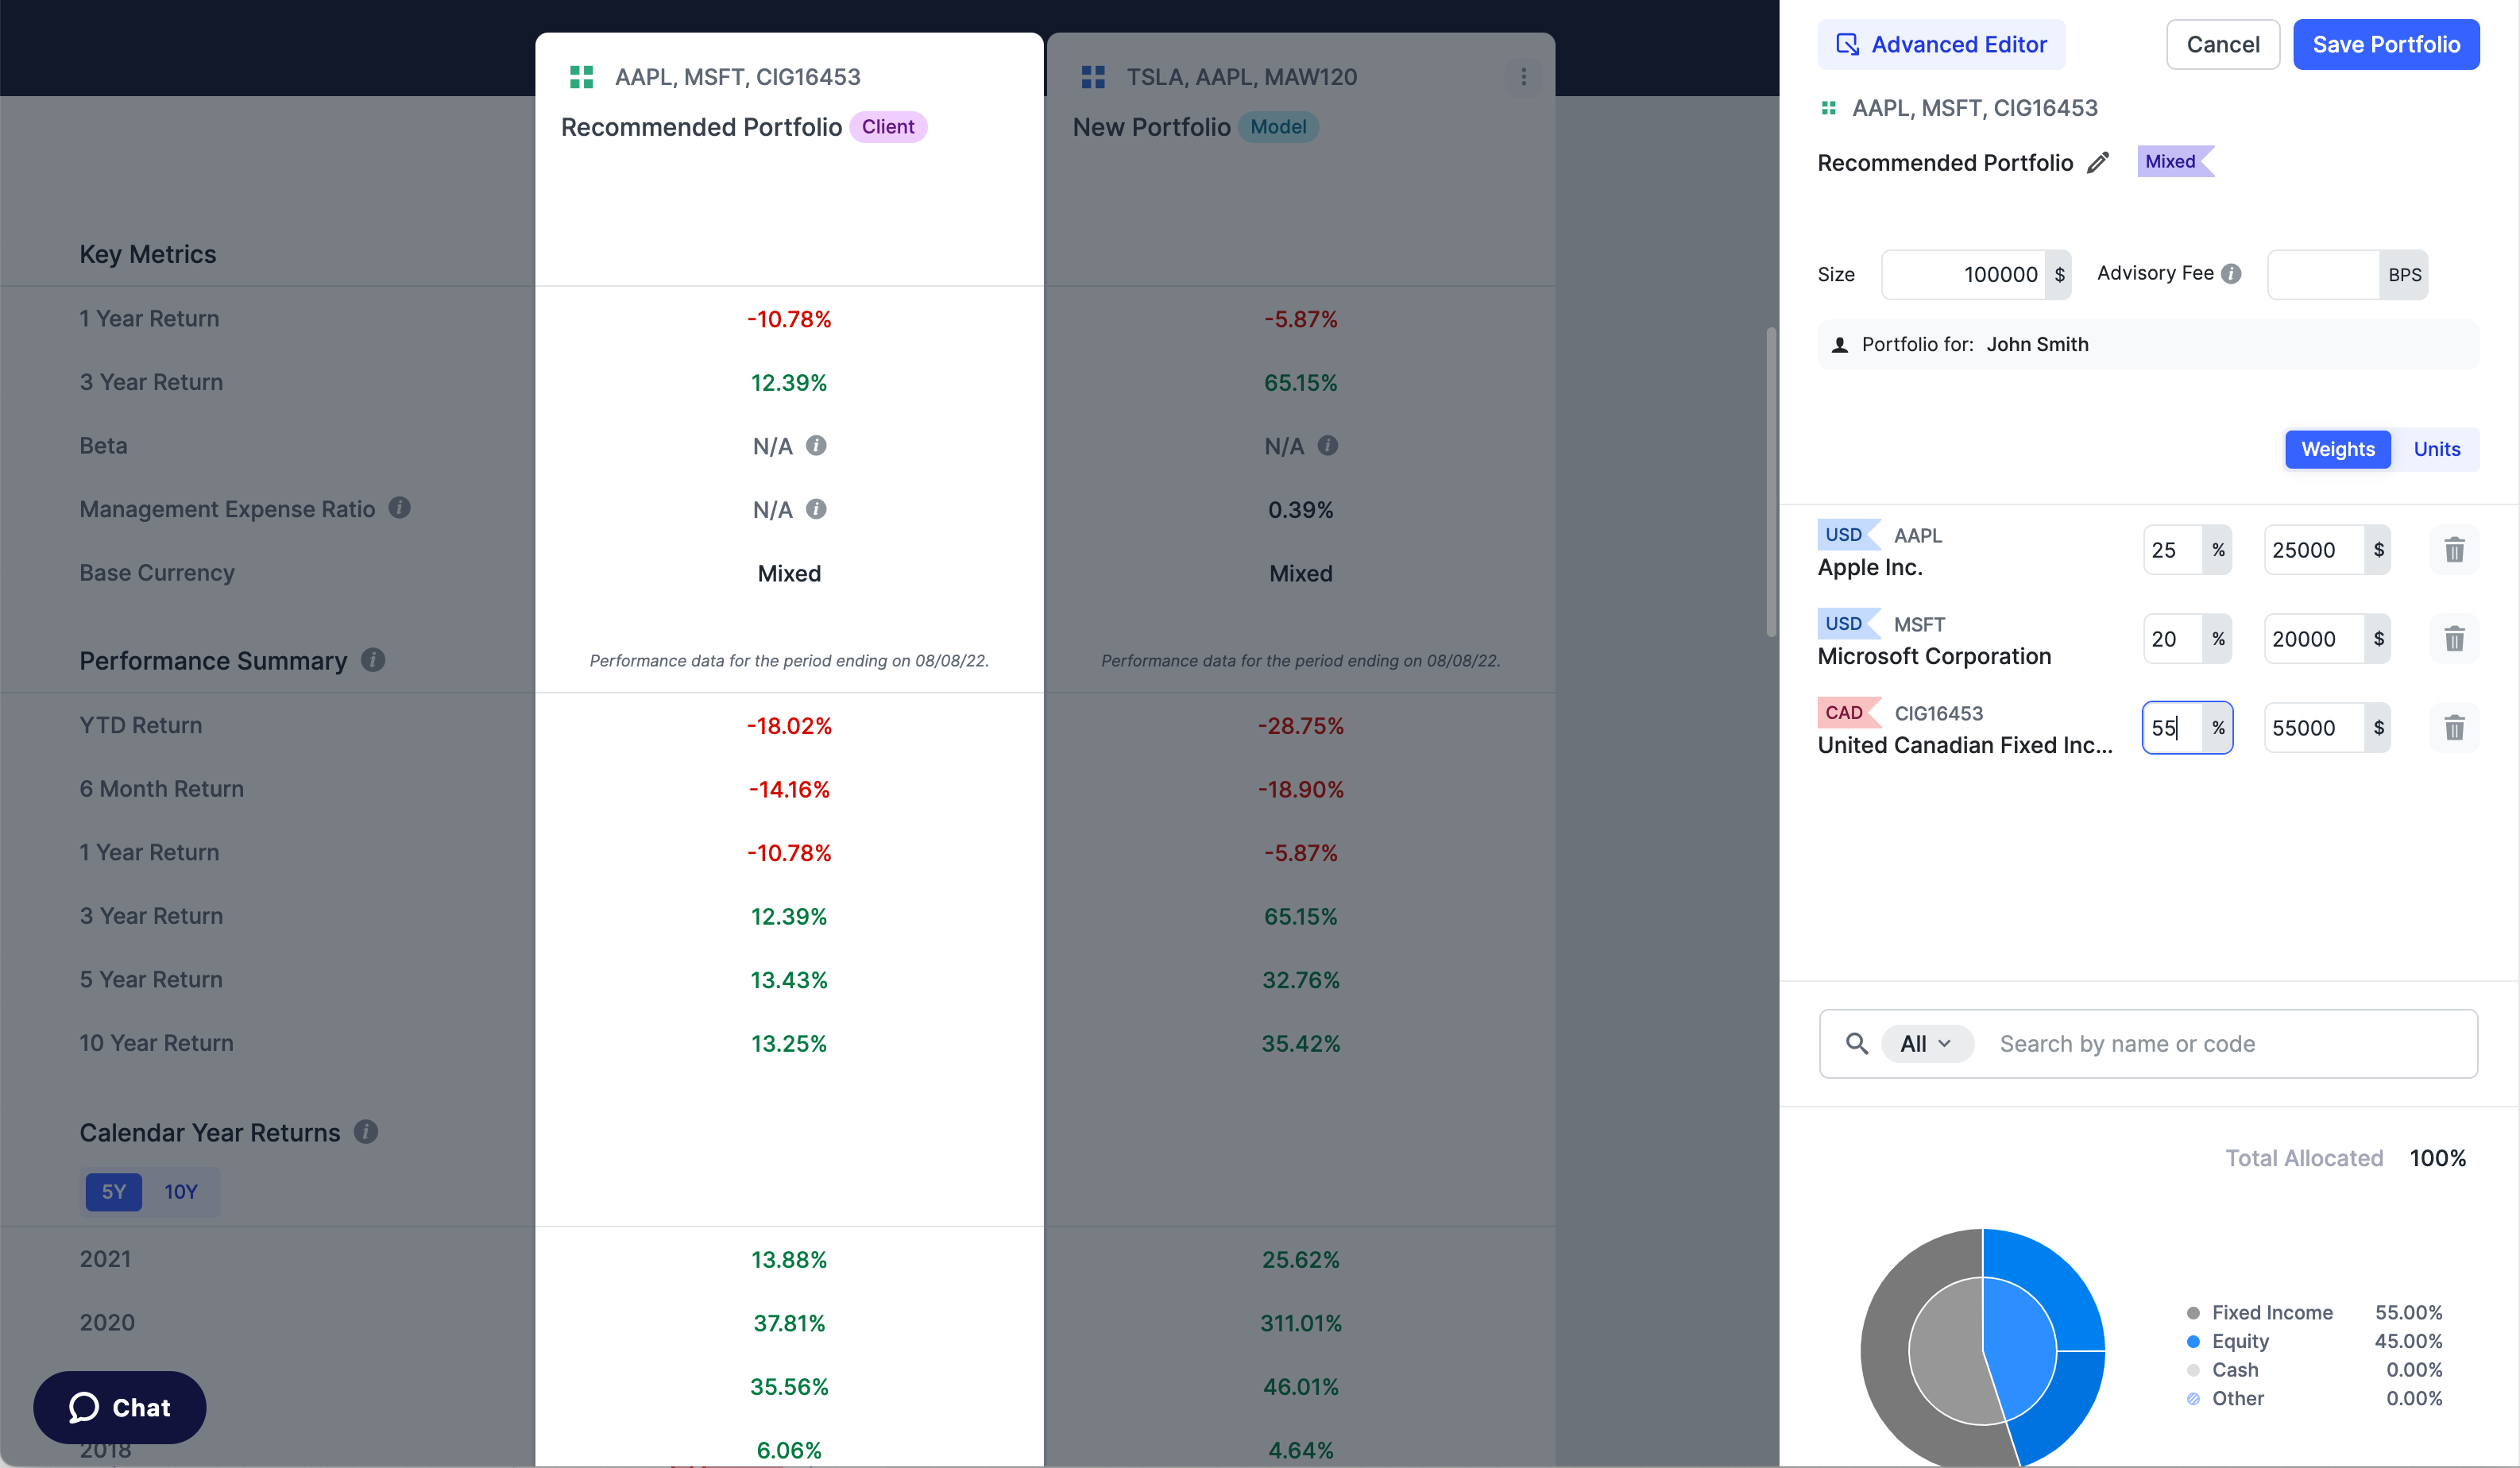Open the Chat widget
Image resolution: width=2520 pixels, height=1468 pixels.
119,1407
